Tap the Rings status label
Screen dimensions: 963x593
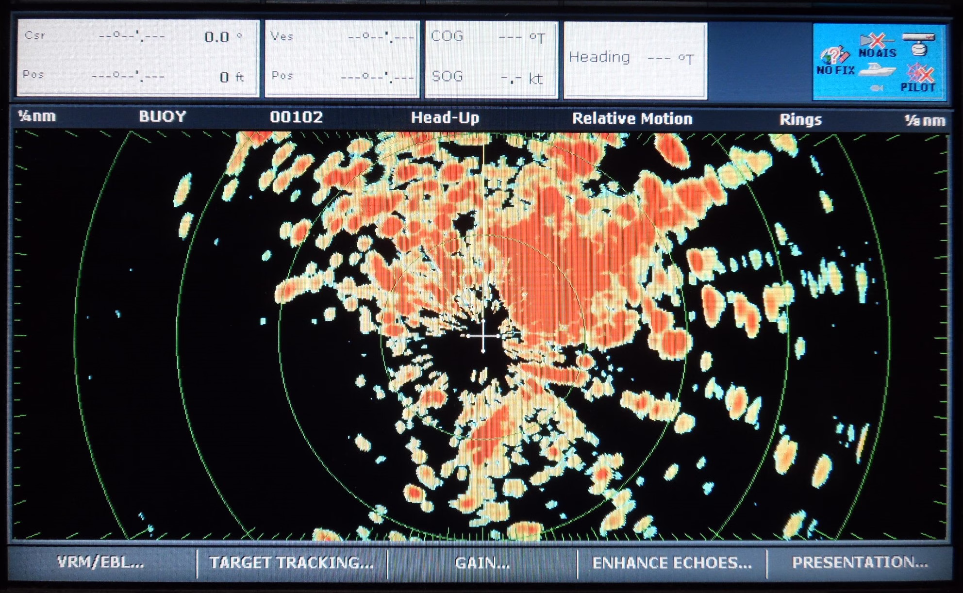coord(800,120)
